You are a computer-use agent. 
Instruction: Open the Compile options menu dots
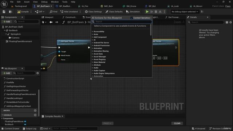(x=31, y=12)
